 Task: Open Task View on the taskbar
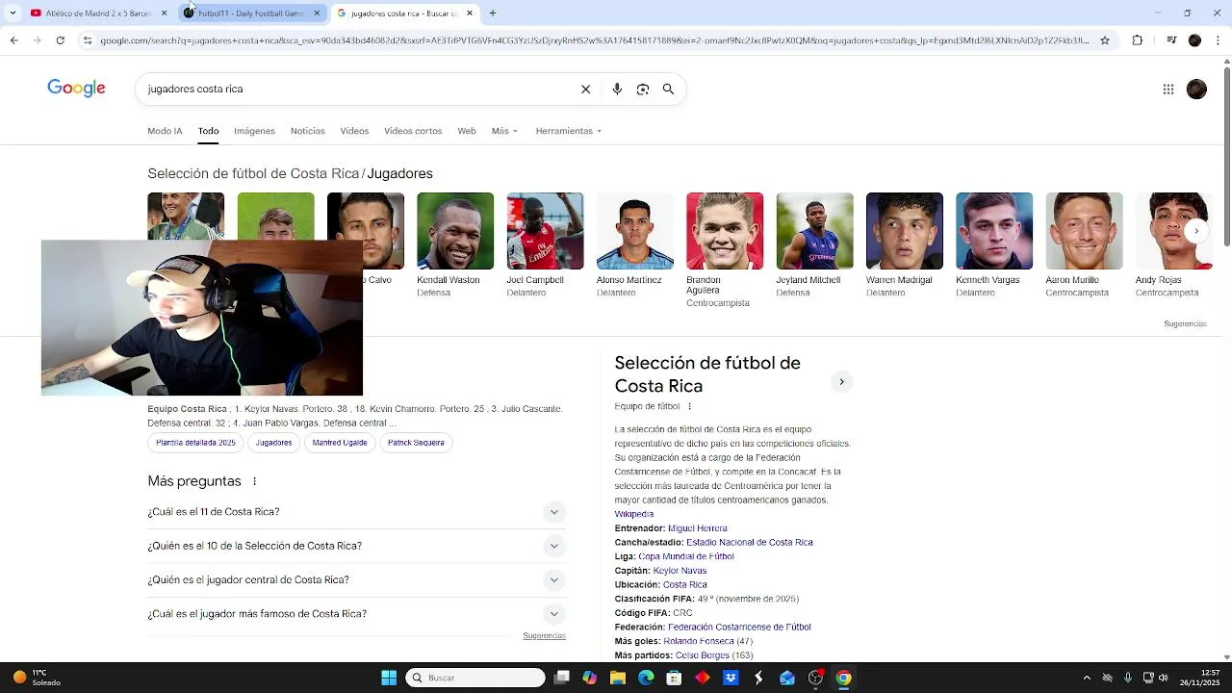coord(562,678)
